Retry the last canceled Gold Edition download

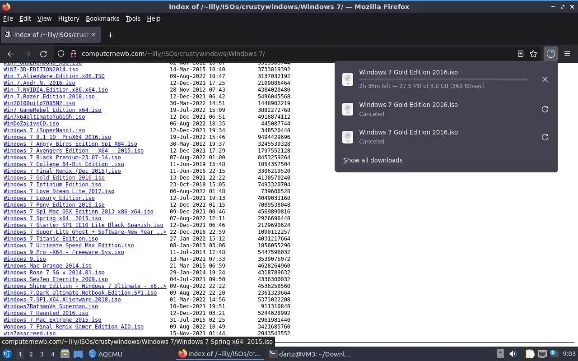545,137
